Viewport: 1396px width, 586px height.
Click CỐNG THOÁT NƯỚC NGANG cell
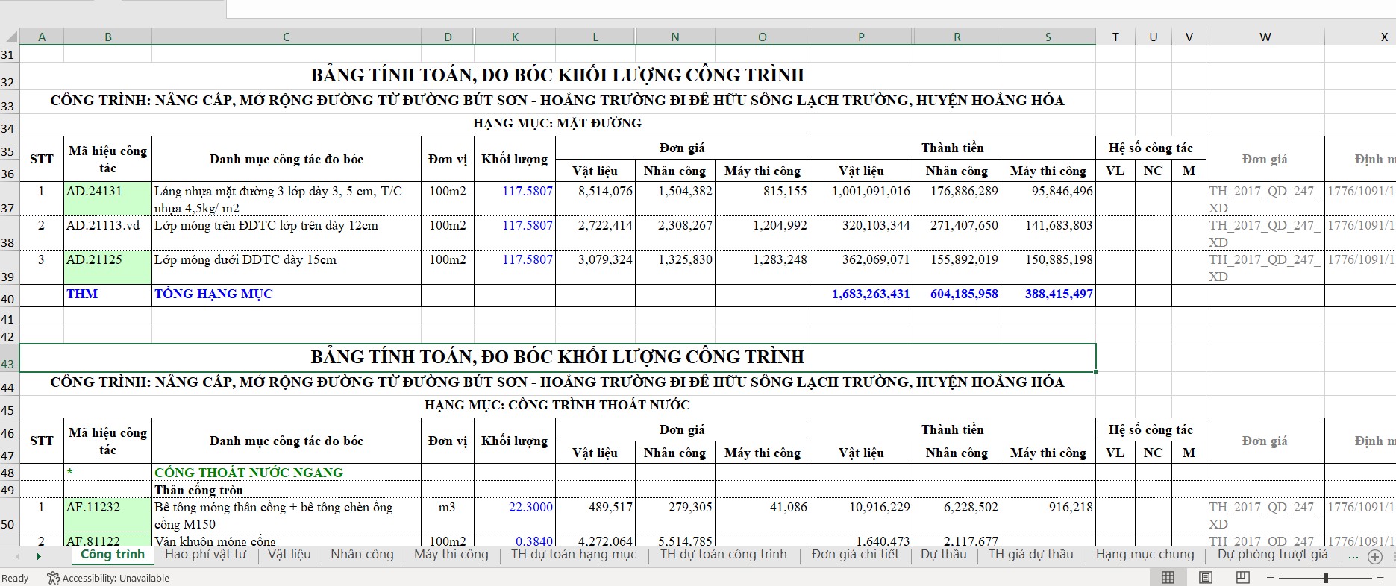(287, 473)
